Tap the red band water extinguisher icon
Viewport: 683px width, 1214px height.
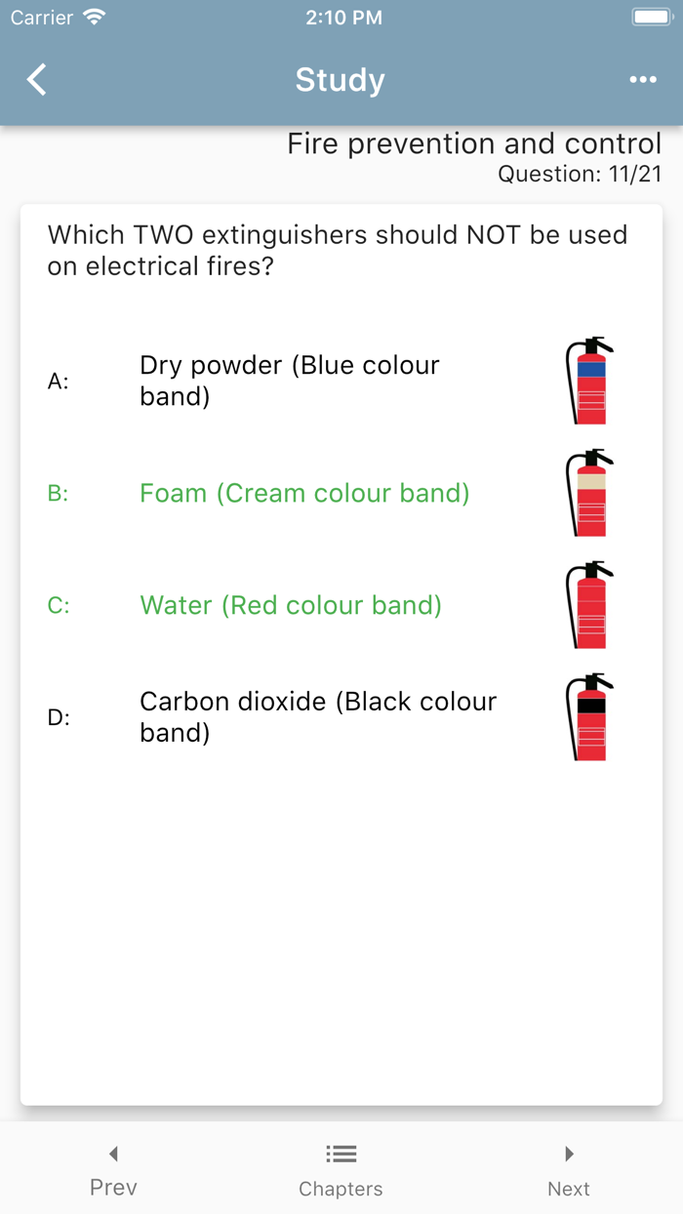(x=589, y=605)
